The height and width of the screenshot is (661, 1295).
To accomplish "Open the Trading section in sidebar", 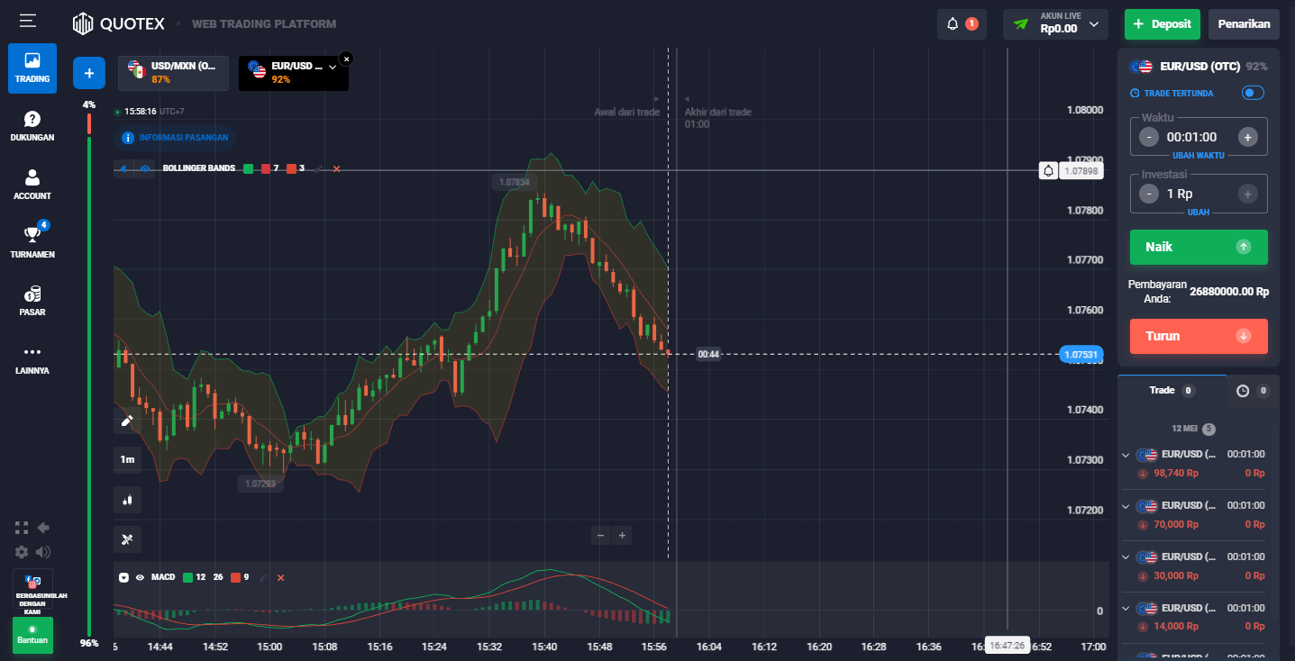I will tap(32, 68).
